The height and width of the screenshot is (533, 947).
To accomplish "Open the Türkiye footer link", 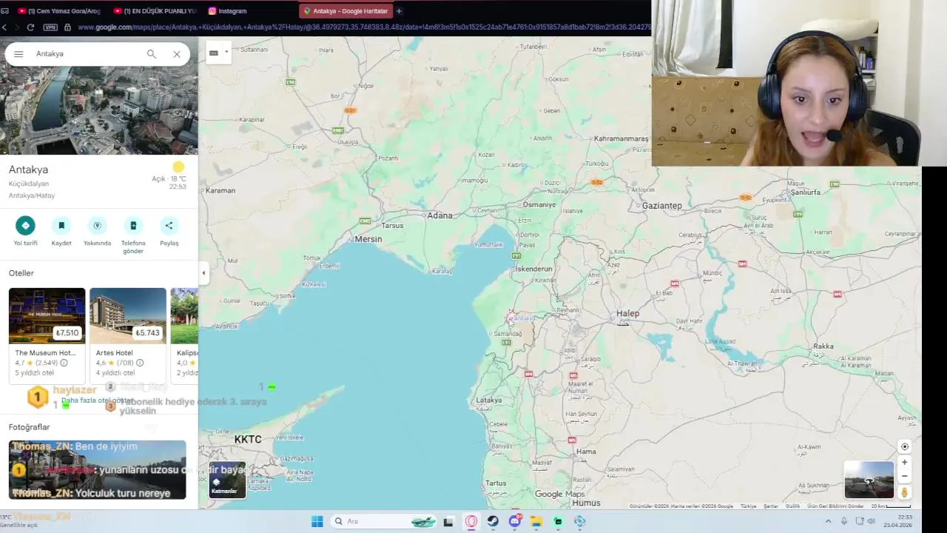I will [x=748, y=506].
